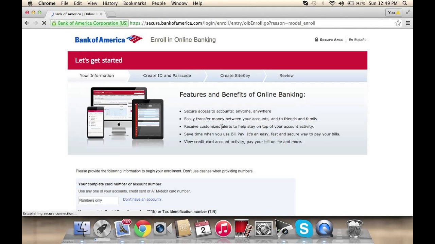Click the fullscreen arrows icon

408,12
